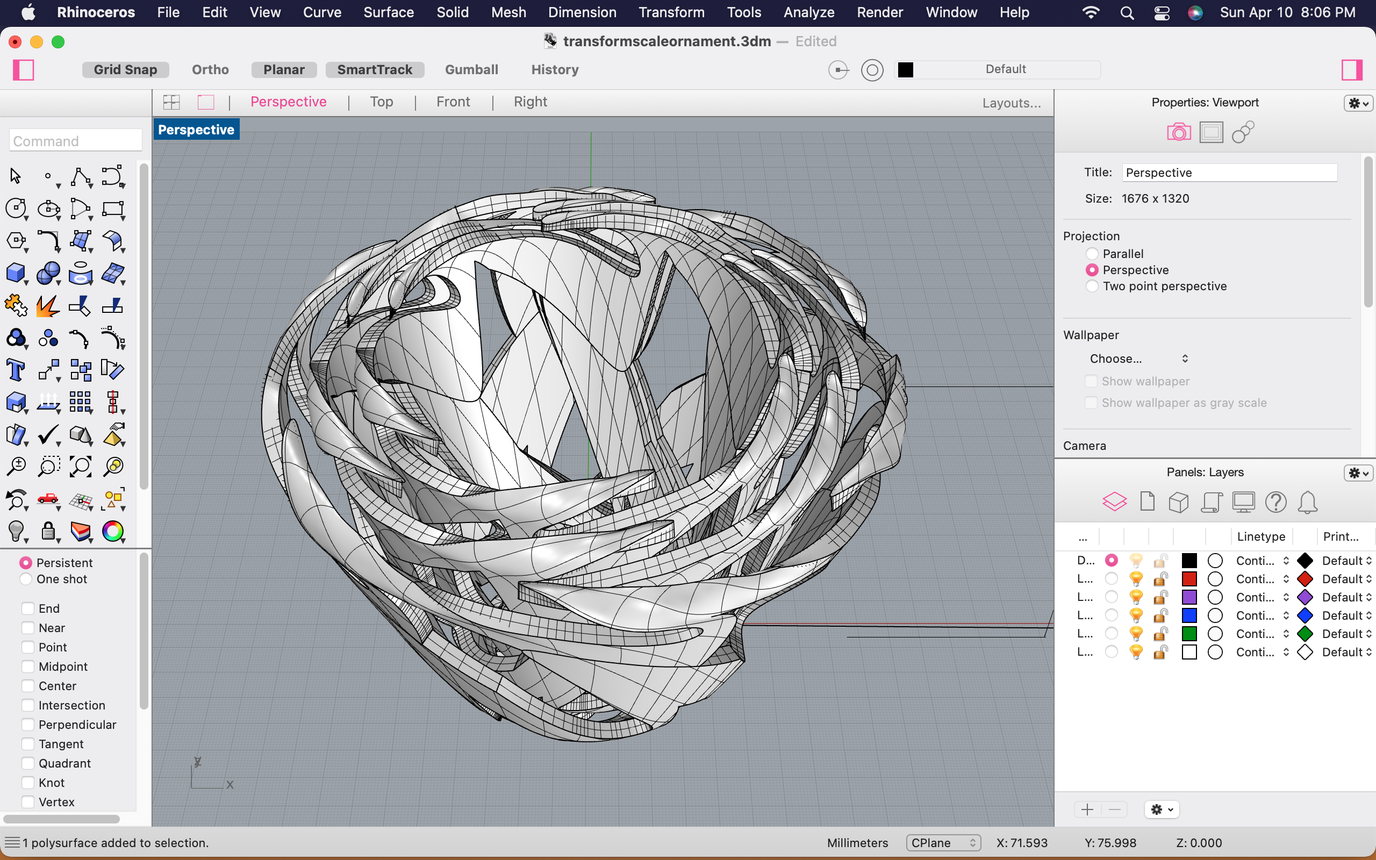Toggle the Parallel projection option
1376x860 pixels.
[x=1091, y=254]
